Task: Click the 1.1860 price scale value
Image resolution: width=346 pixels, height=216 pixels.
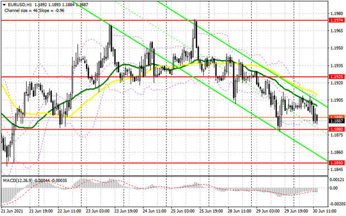Action: [337, 152]
